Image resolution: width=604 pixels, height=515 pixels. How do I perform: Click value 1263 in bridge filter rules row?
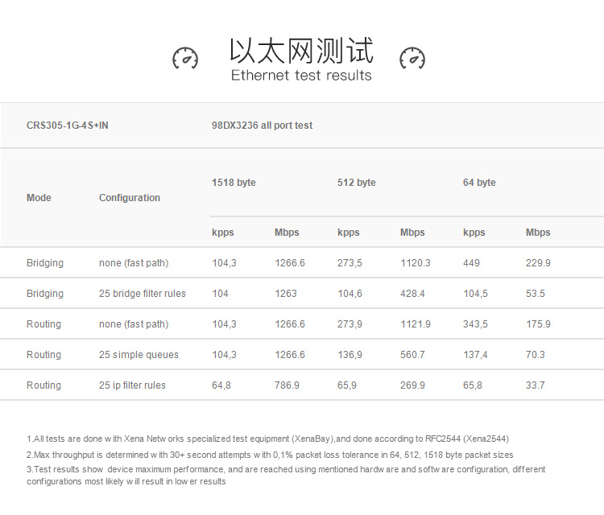(286, 293)
